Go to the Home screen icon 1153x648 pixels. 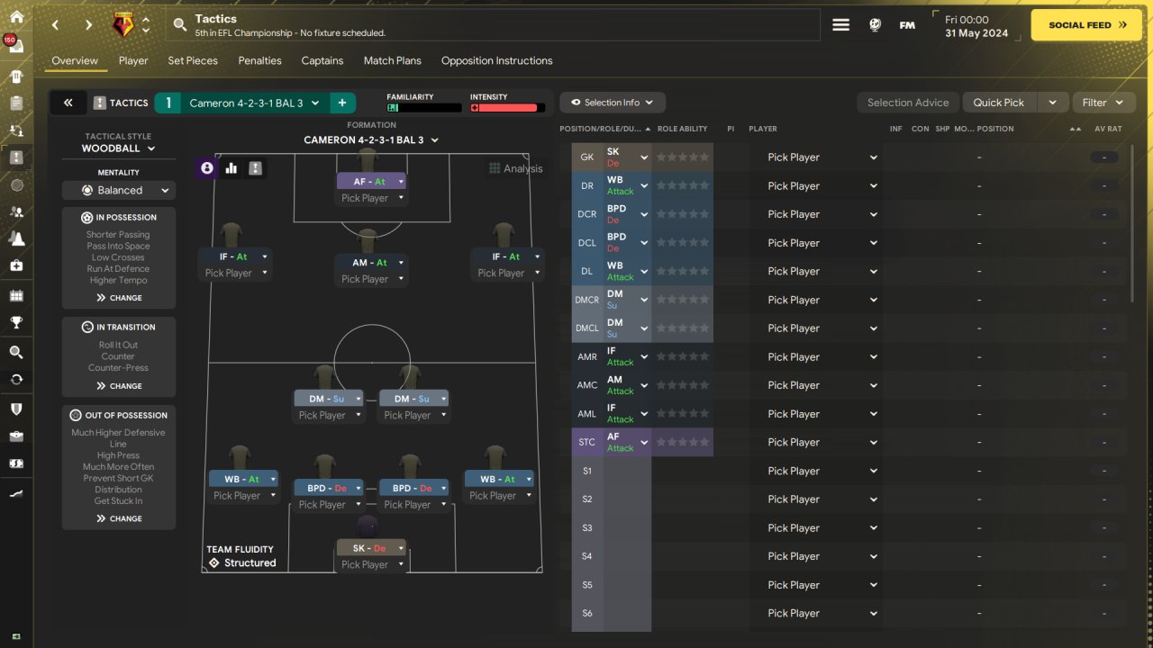[x=16, y=17]
